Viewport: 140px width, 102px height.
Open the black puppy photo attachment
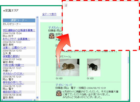pyautogui.click(x=94, y=67)
